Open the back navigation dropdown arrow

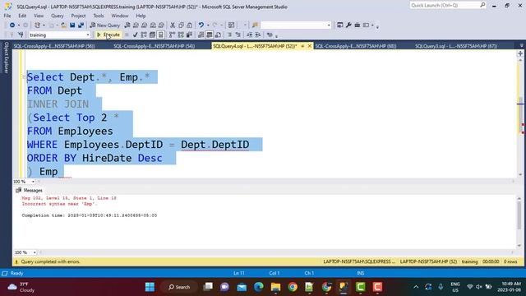click(18, 25)
